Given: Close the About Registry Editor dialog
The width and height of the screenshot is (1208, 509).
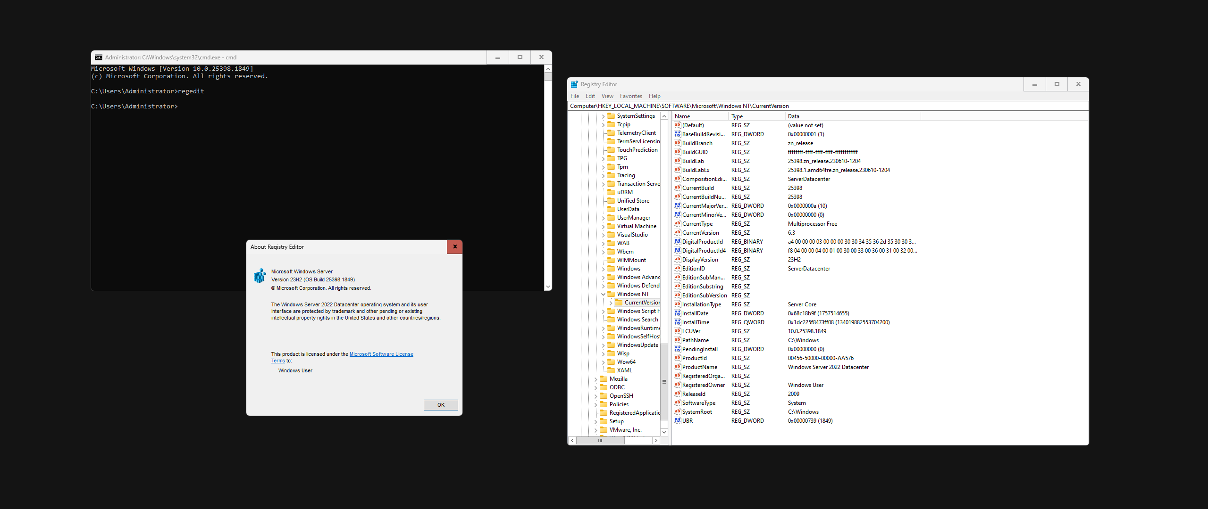Looking at the screenshot, I should click(x=455, y=246).
